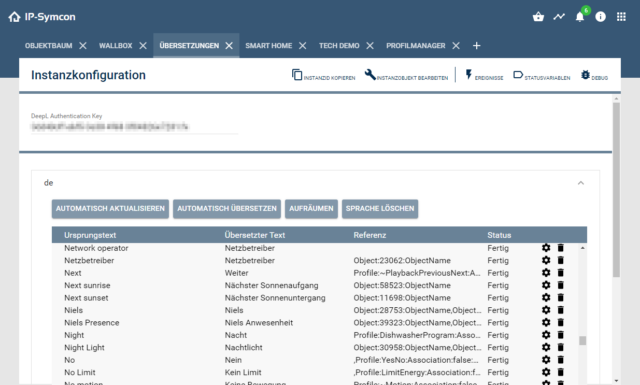Open Instanzobjekt bearbeiten via the wrench icon

[371, 75]
